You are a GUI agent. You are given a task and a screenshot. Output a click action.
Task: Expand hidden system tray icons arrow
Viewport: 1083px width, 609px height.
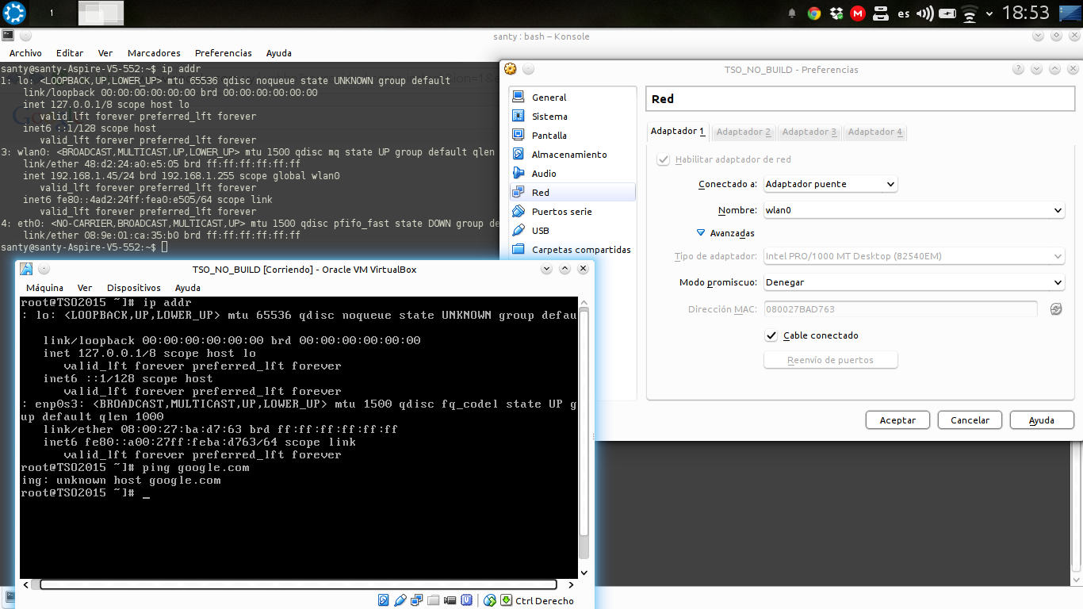989,13
